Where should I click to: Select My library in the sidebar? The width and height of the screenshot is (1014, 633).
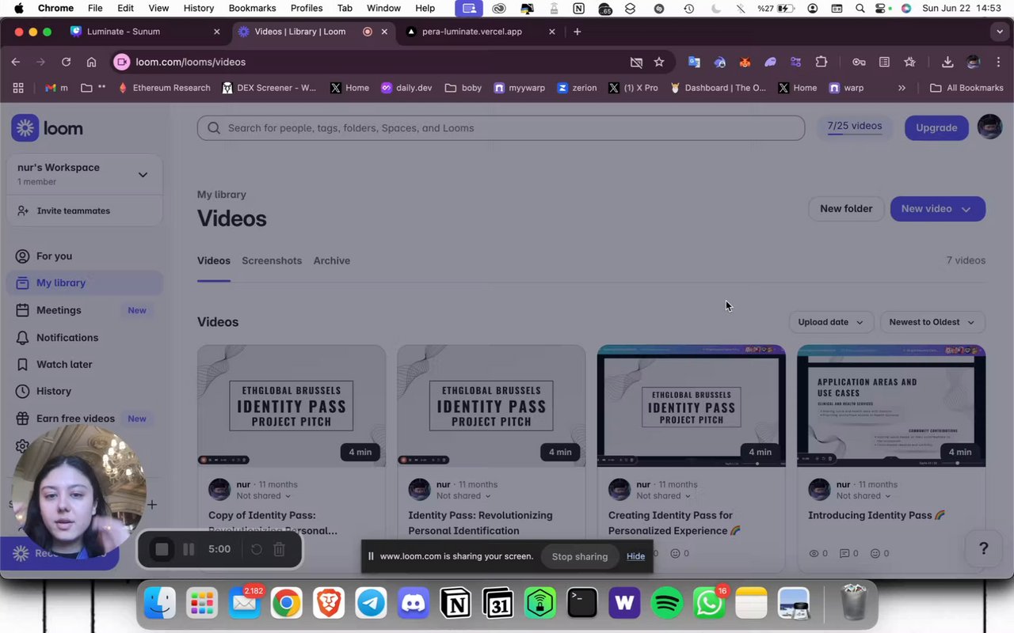click(x=85, y=282)
